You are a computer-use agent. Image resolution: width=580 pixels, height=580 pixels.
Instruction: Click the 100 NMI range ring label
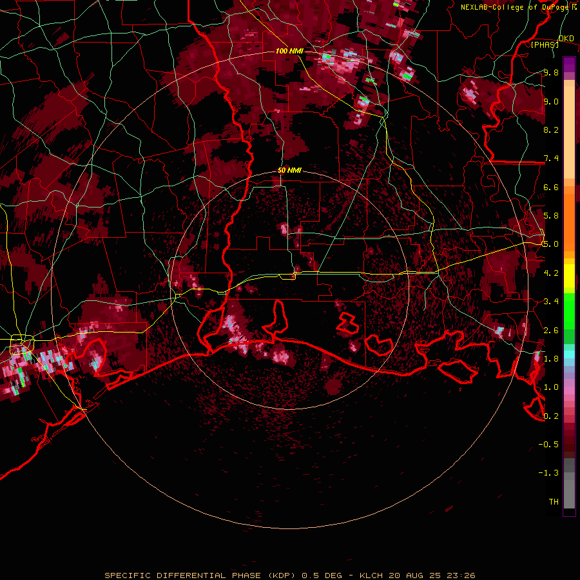(289, 51)
